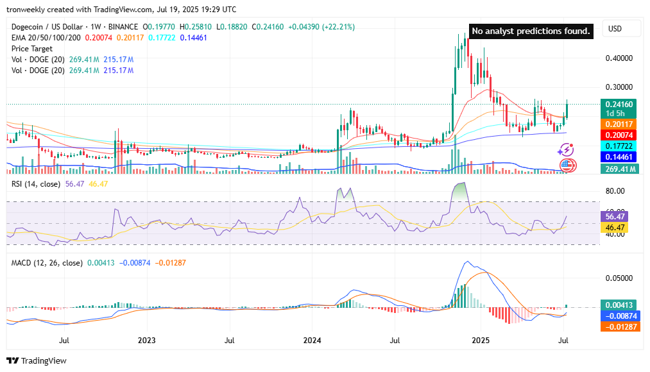Click the 0.30000 price axis tick
This screenshot has width=650, height=372.
click(x=619, y=87)
